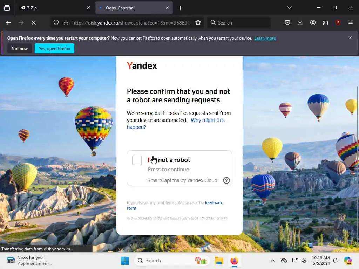Click the Yandex logo
This screenshot has width=359, height=269.
point(142,66)
